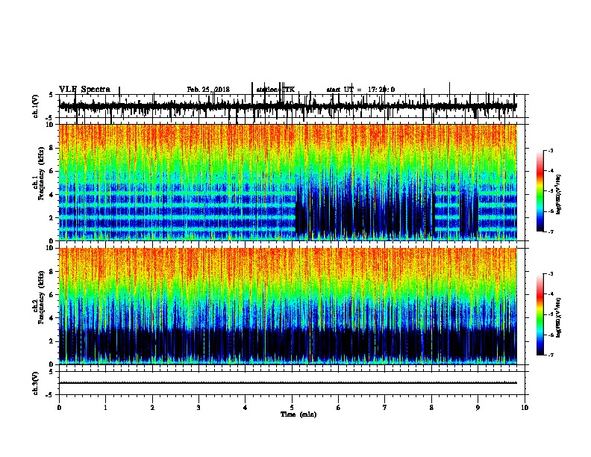This screenshot has width=591, height=457.
Task: Click the ch.2 frequency axis '4' tick label
Action: pyautogui.click(x=53, y=318)
